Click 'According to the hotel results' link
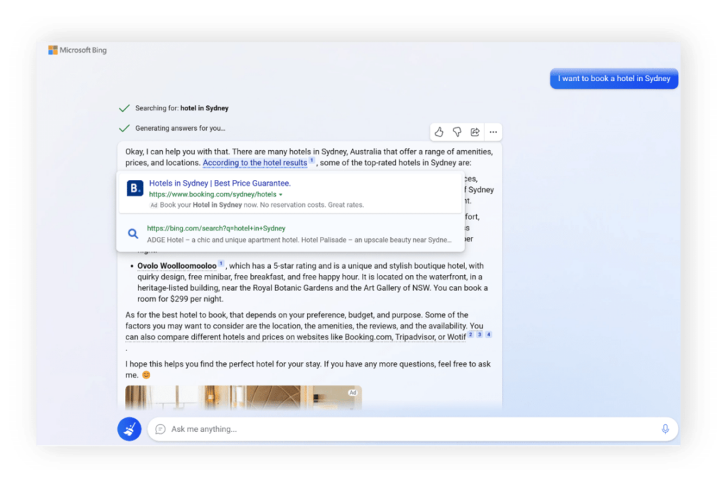This screenshot has width=728, height=488. (255, 163)
